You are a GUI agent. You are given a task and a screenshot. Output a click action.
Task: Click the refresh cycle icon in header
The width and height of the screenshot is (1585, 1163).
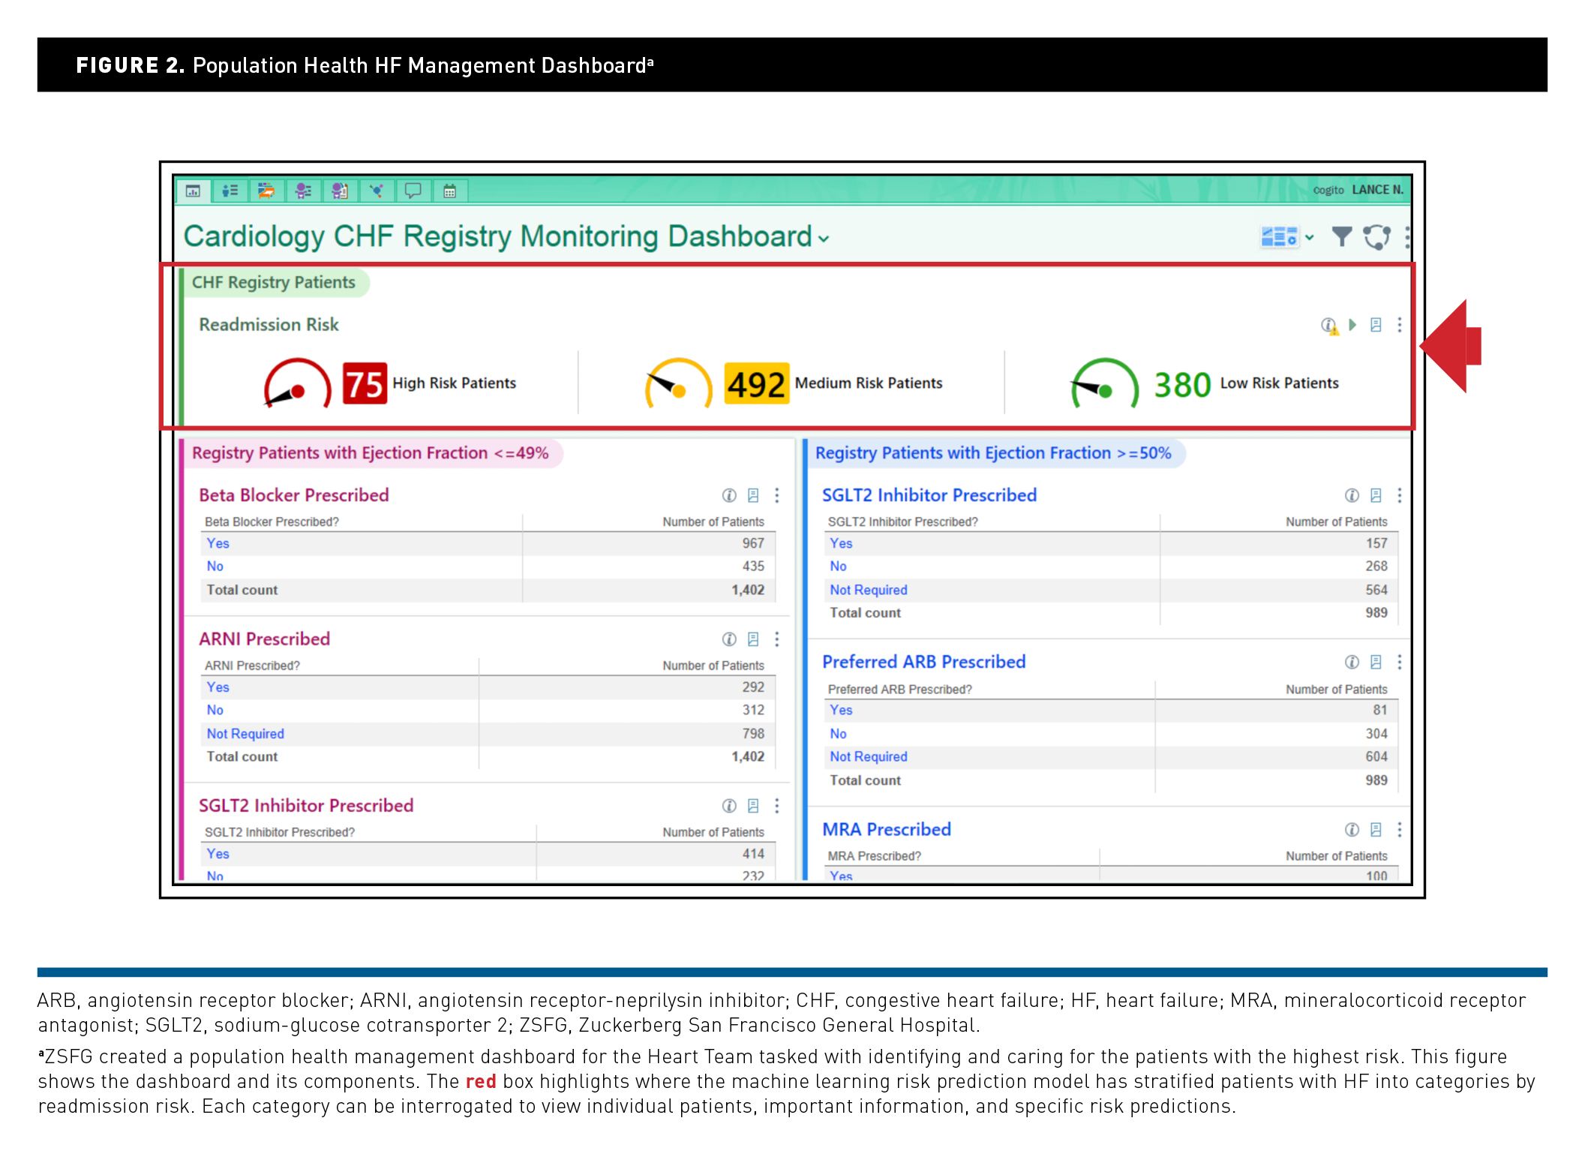(x=1376, y=237)
